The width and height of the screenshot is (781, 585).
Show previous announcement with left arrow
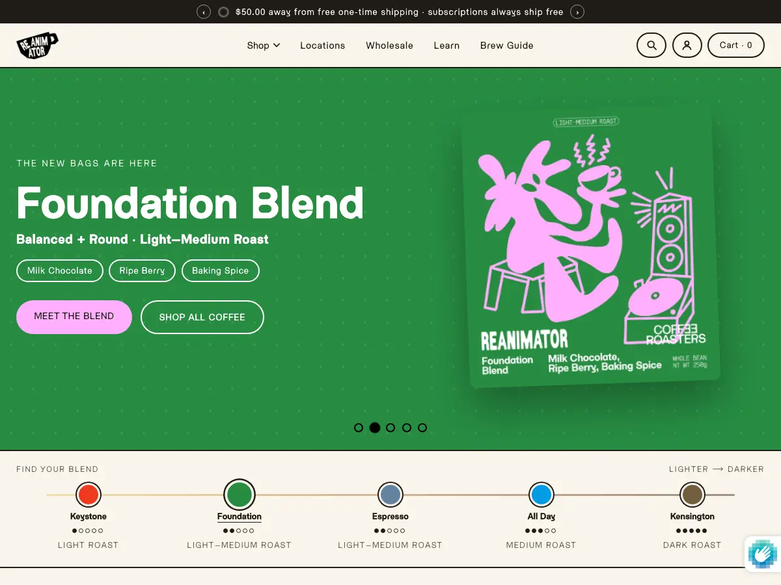point(204,12)
